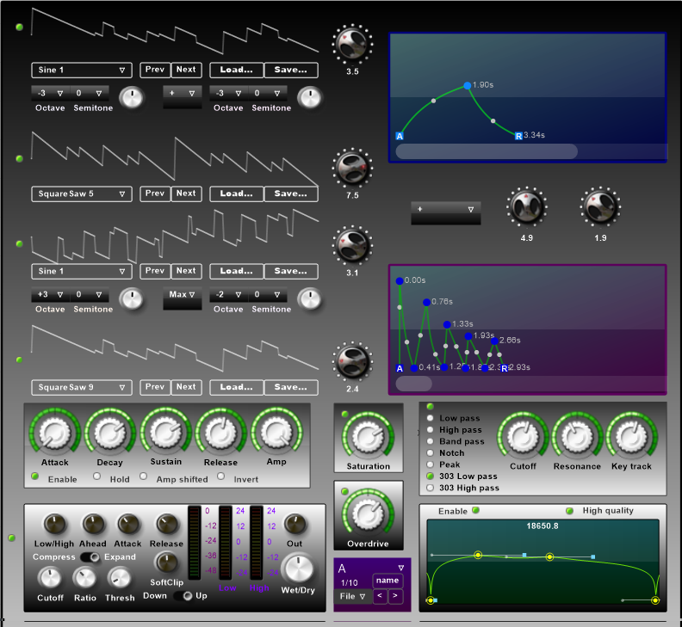Click the Ahead compressor knob
Screen dimensions: 682x627
(93, 525)
